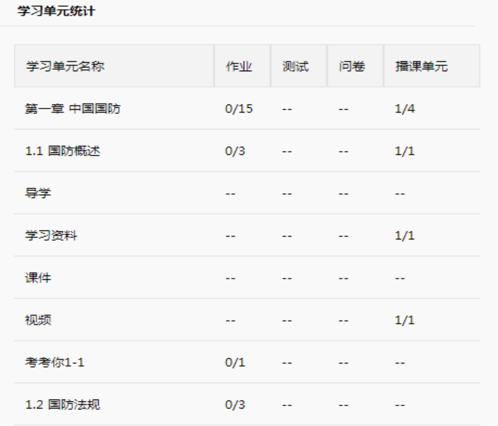498x426 pixels.
Task: Click the 作业 column header
Action: pyautogui.click(x=239, y=66)
